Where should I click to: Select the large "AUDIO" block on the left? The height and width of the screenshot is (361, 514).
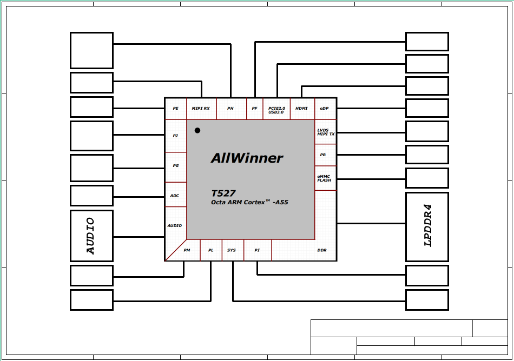[92, 236]
